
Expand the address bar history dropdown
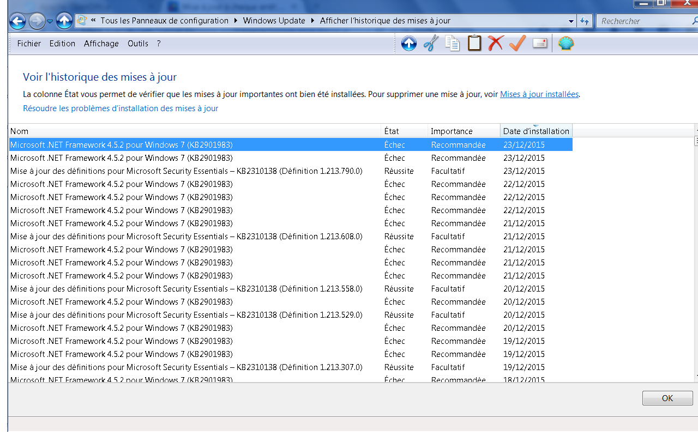coord(571,21)
